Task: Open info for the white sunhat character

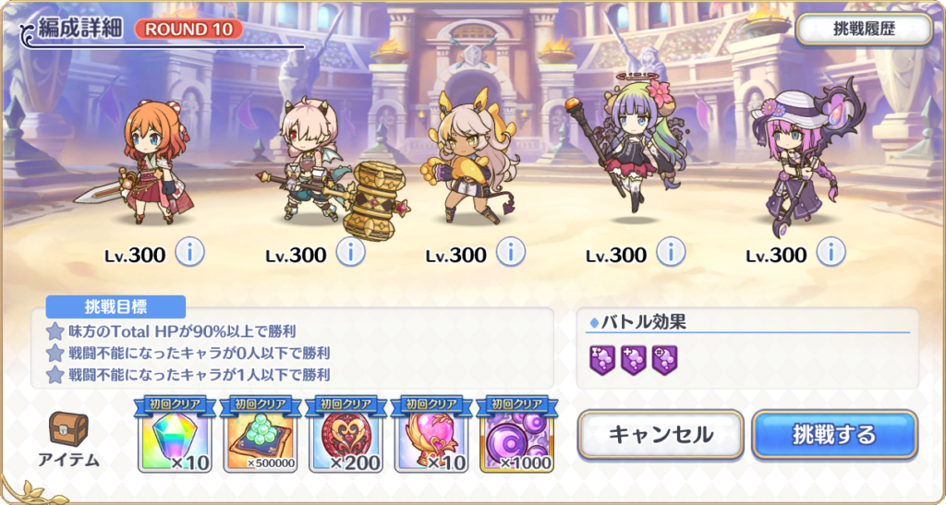Action: click(831, 253)
